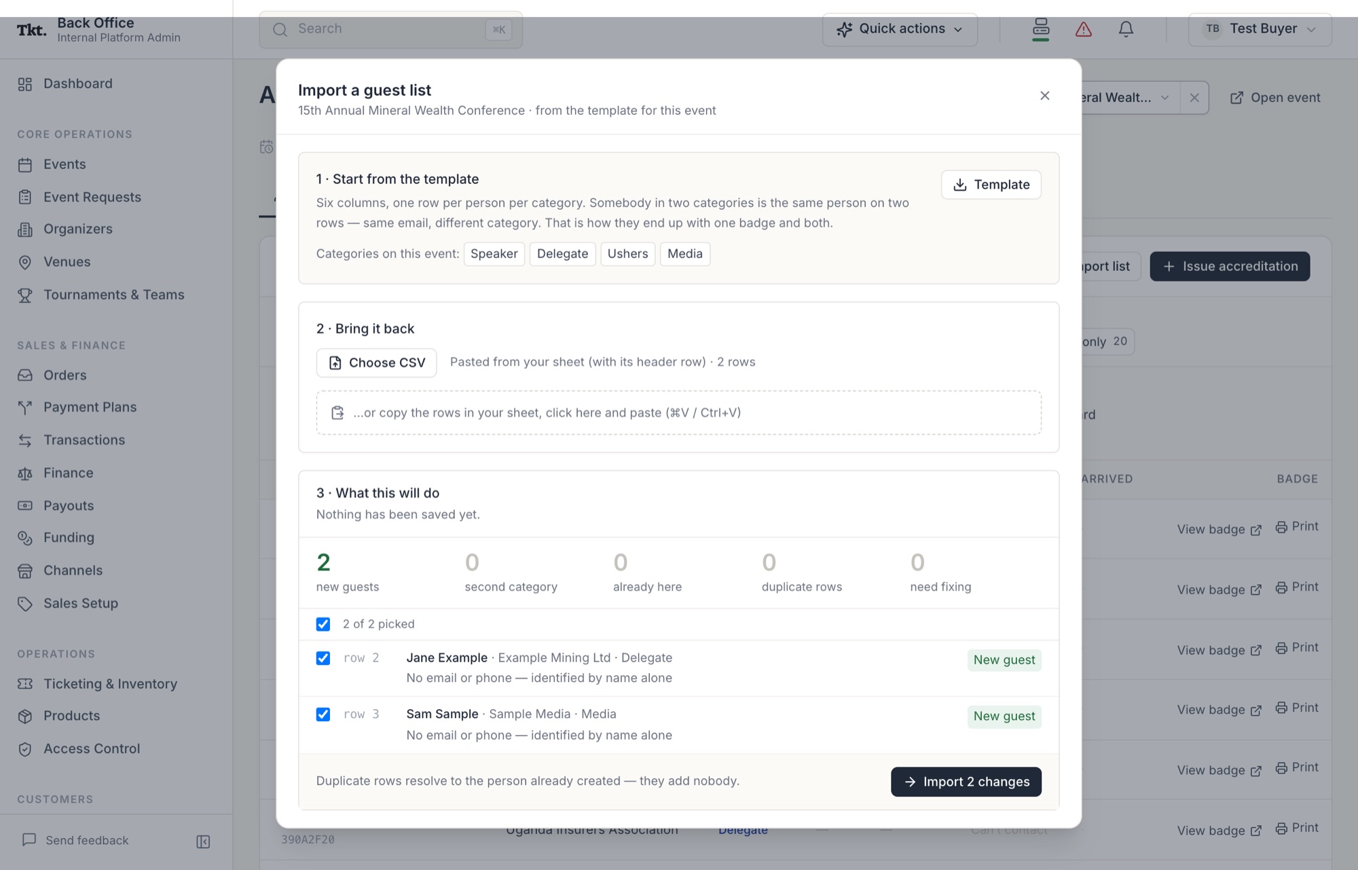
Task: Collapse the sidebar with the panel icon
Action: [203, 841]
